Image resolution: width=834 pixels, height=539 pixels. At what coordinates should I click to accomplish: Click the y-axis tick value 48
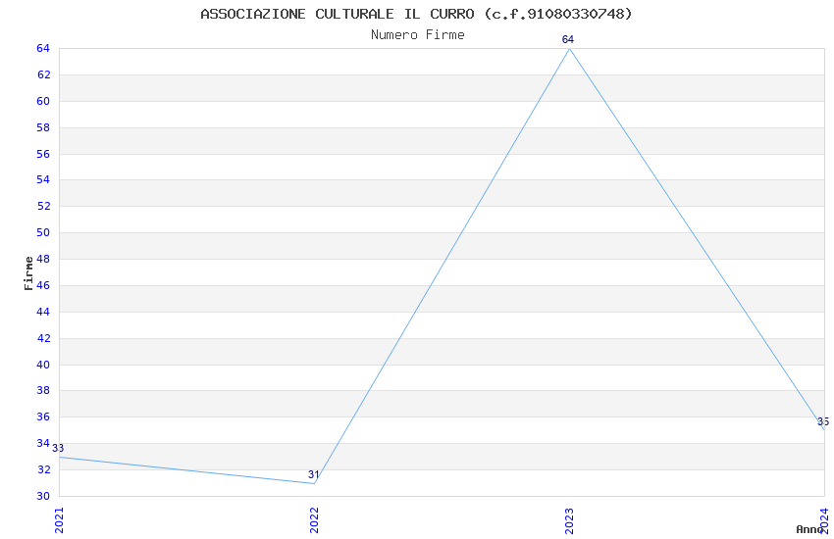[43, 259]
